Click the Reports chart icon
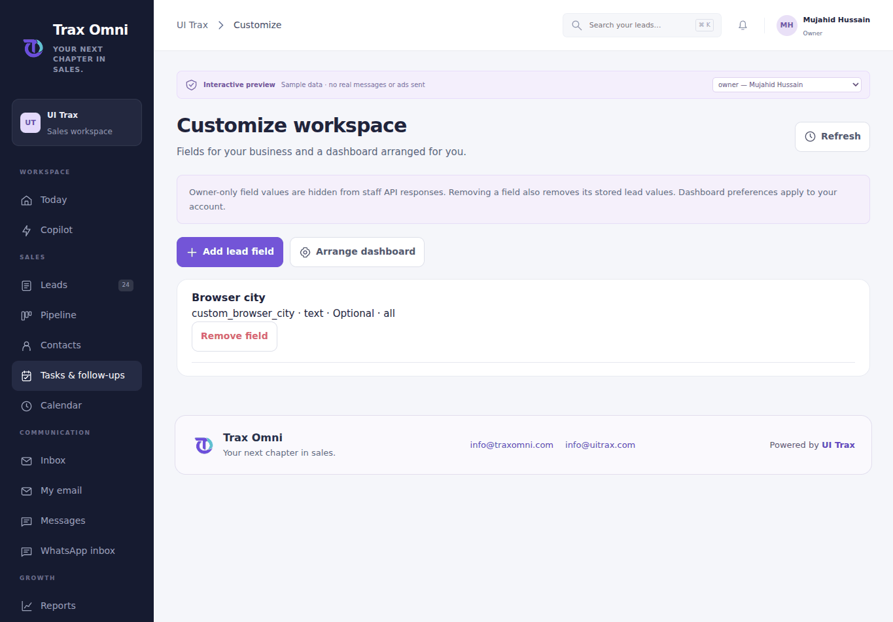 (x=26, y=606)
